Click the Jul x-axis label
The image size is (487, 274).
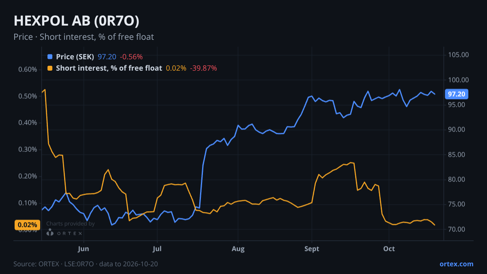point(157,248)
